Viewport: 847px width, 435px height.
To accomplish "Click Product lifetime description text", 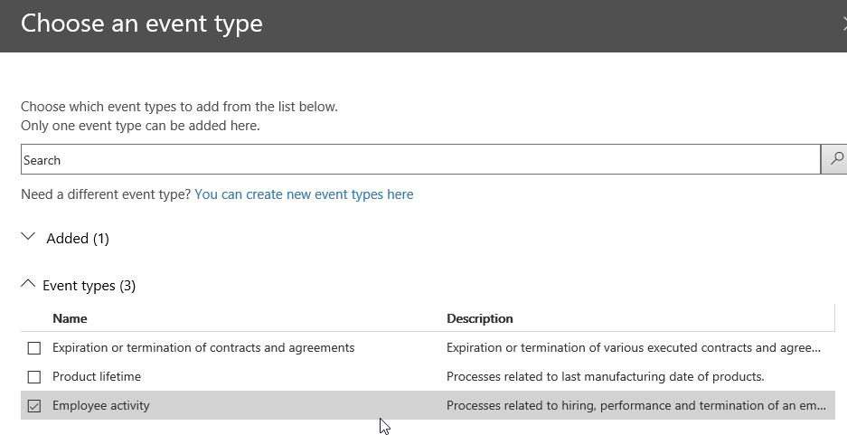I will pos(605,377).
